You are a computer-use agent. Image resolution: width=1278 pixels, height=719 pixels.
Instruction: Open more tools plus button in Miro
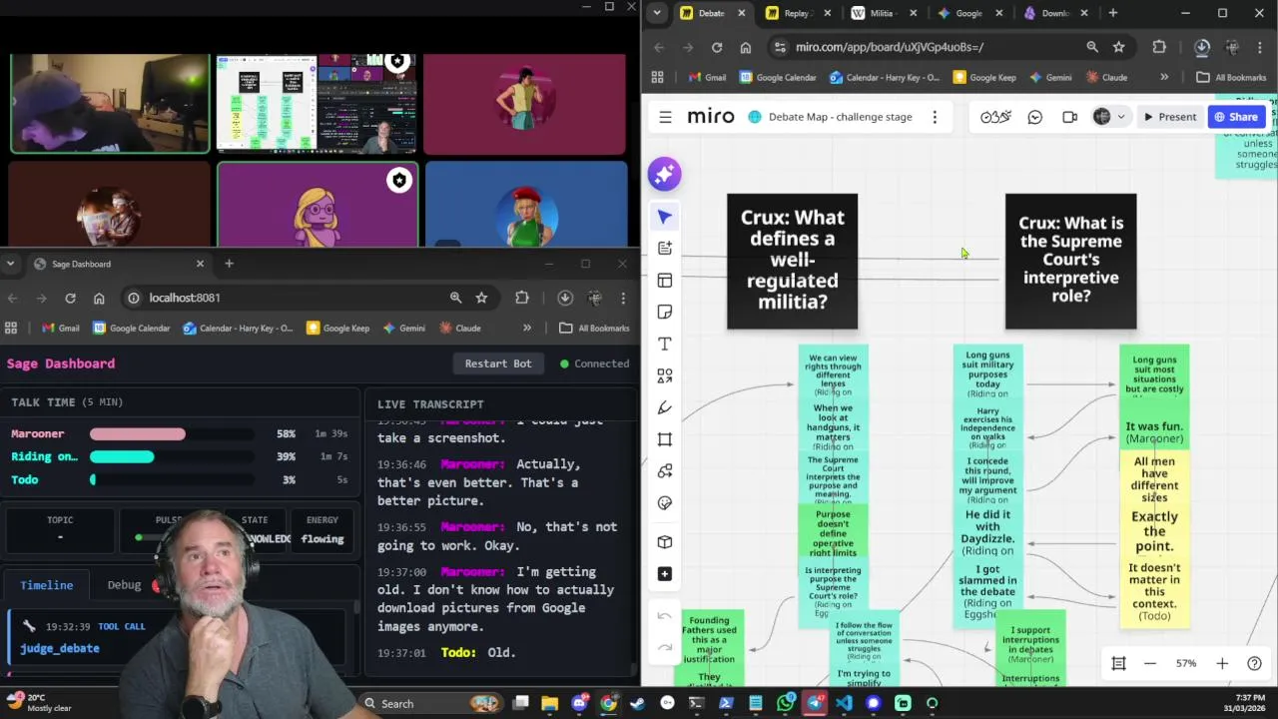[x=665, y=574]
